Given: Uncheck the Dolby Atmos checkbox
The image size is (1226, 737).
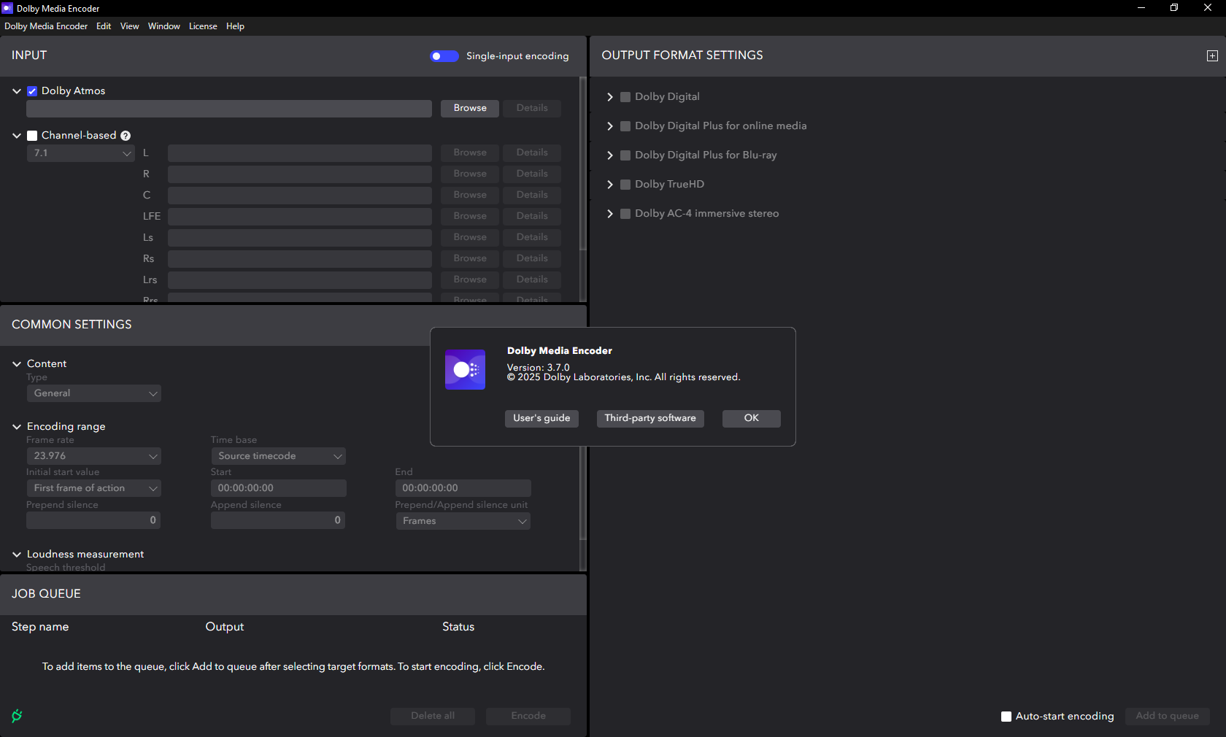Looking at the screenshot, I should click(x=32, y=91).
